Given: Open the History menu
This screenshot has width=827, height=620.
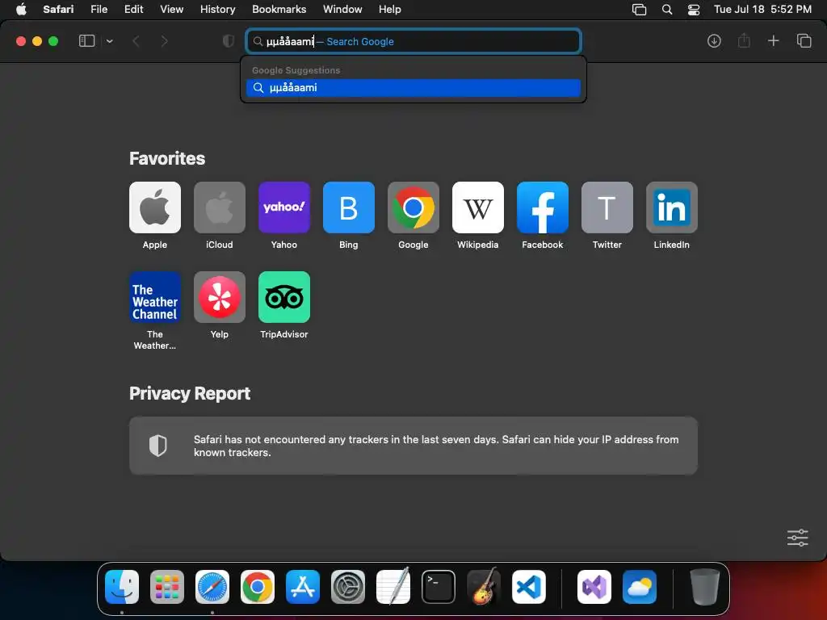Looking at the screenshot, I should [x=218, y=9].
